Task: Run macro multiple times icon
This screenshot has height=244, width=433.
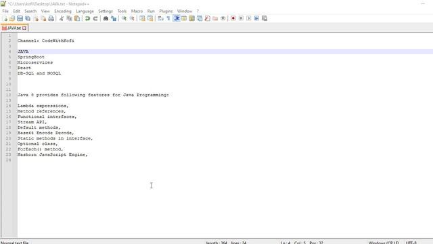Action: [256, 18]
